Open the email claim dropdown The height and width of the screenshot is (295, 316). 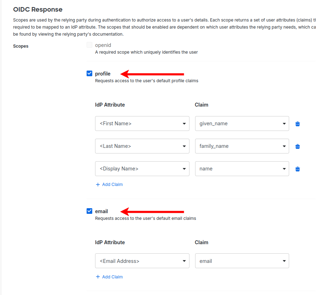pyautogui.click(x=242, y=261)
